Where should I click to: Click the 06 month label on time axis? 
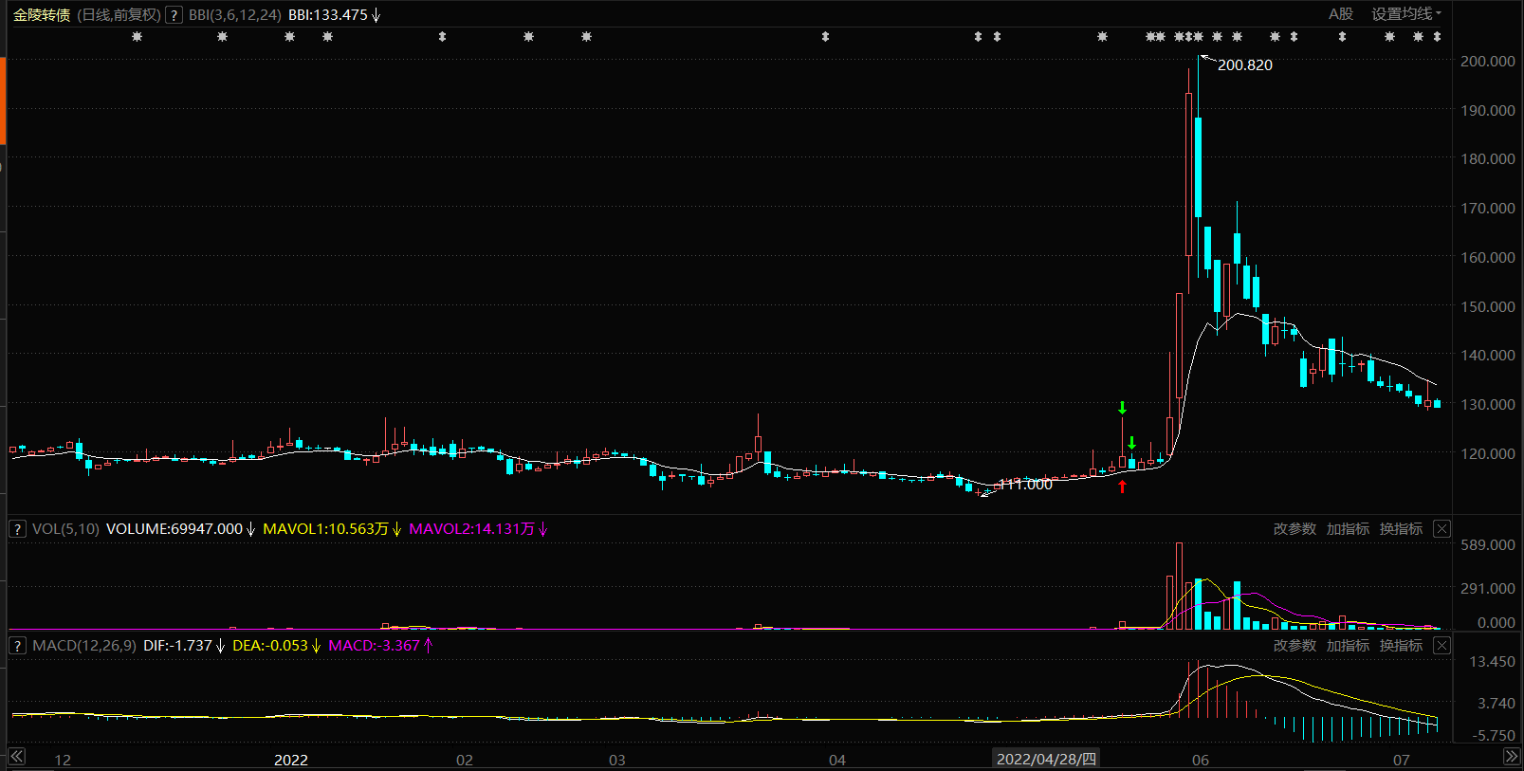click(1201, 760)
